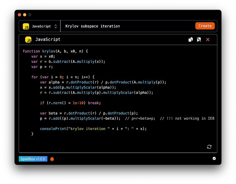Click the consolePrint krylov iteration line

tap(93, 129)
